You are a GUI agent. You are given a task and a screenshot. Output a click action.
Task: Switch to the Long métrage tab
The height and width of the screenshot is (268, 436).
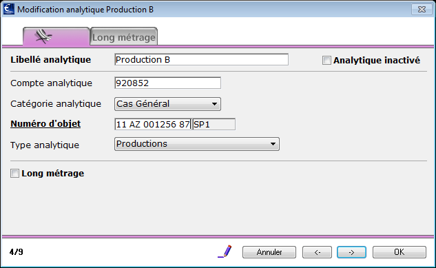point(124,37)
